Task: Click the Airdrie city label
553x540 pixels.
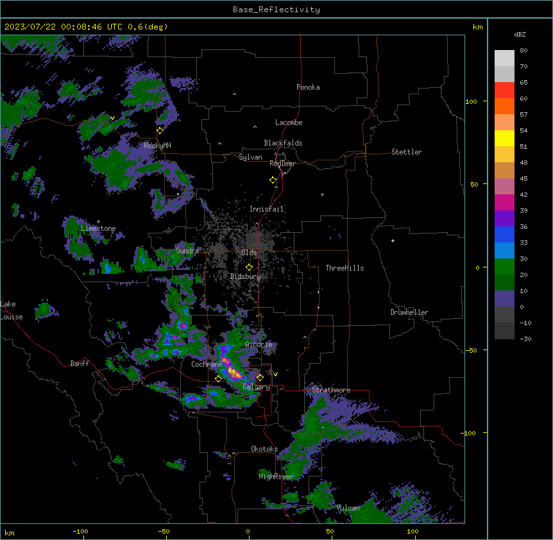Action: 259,344
